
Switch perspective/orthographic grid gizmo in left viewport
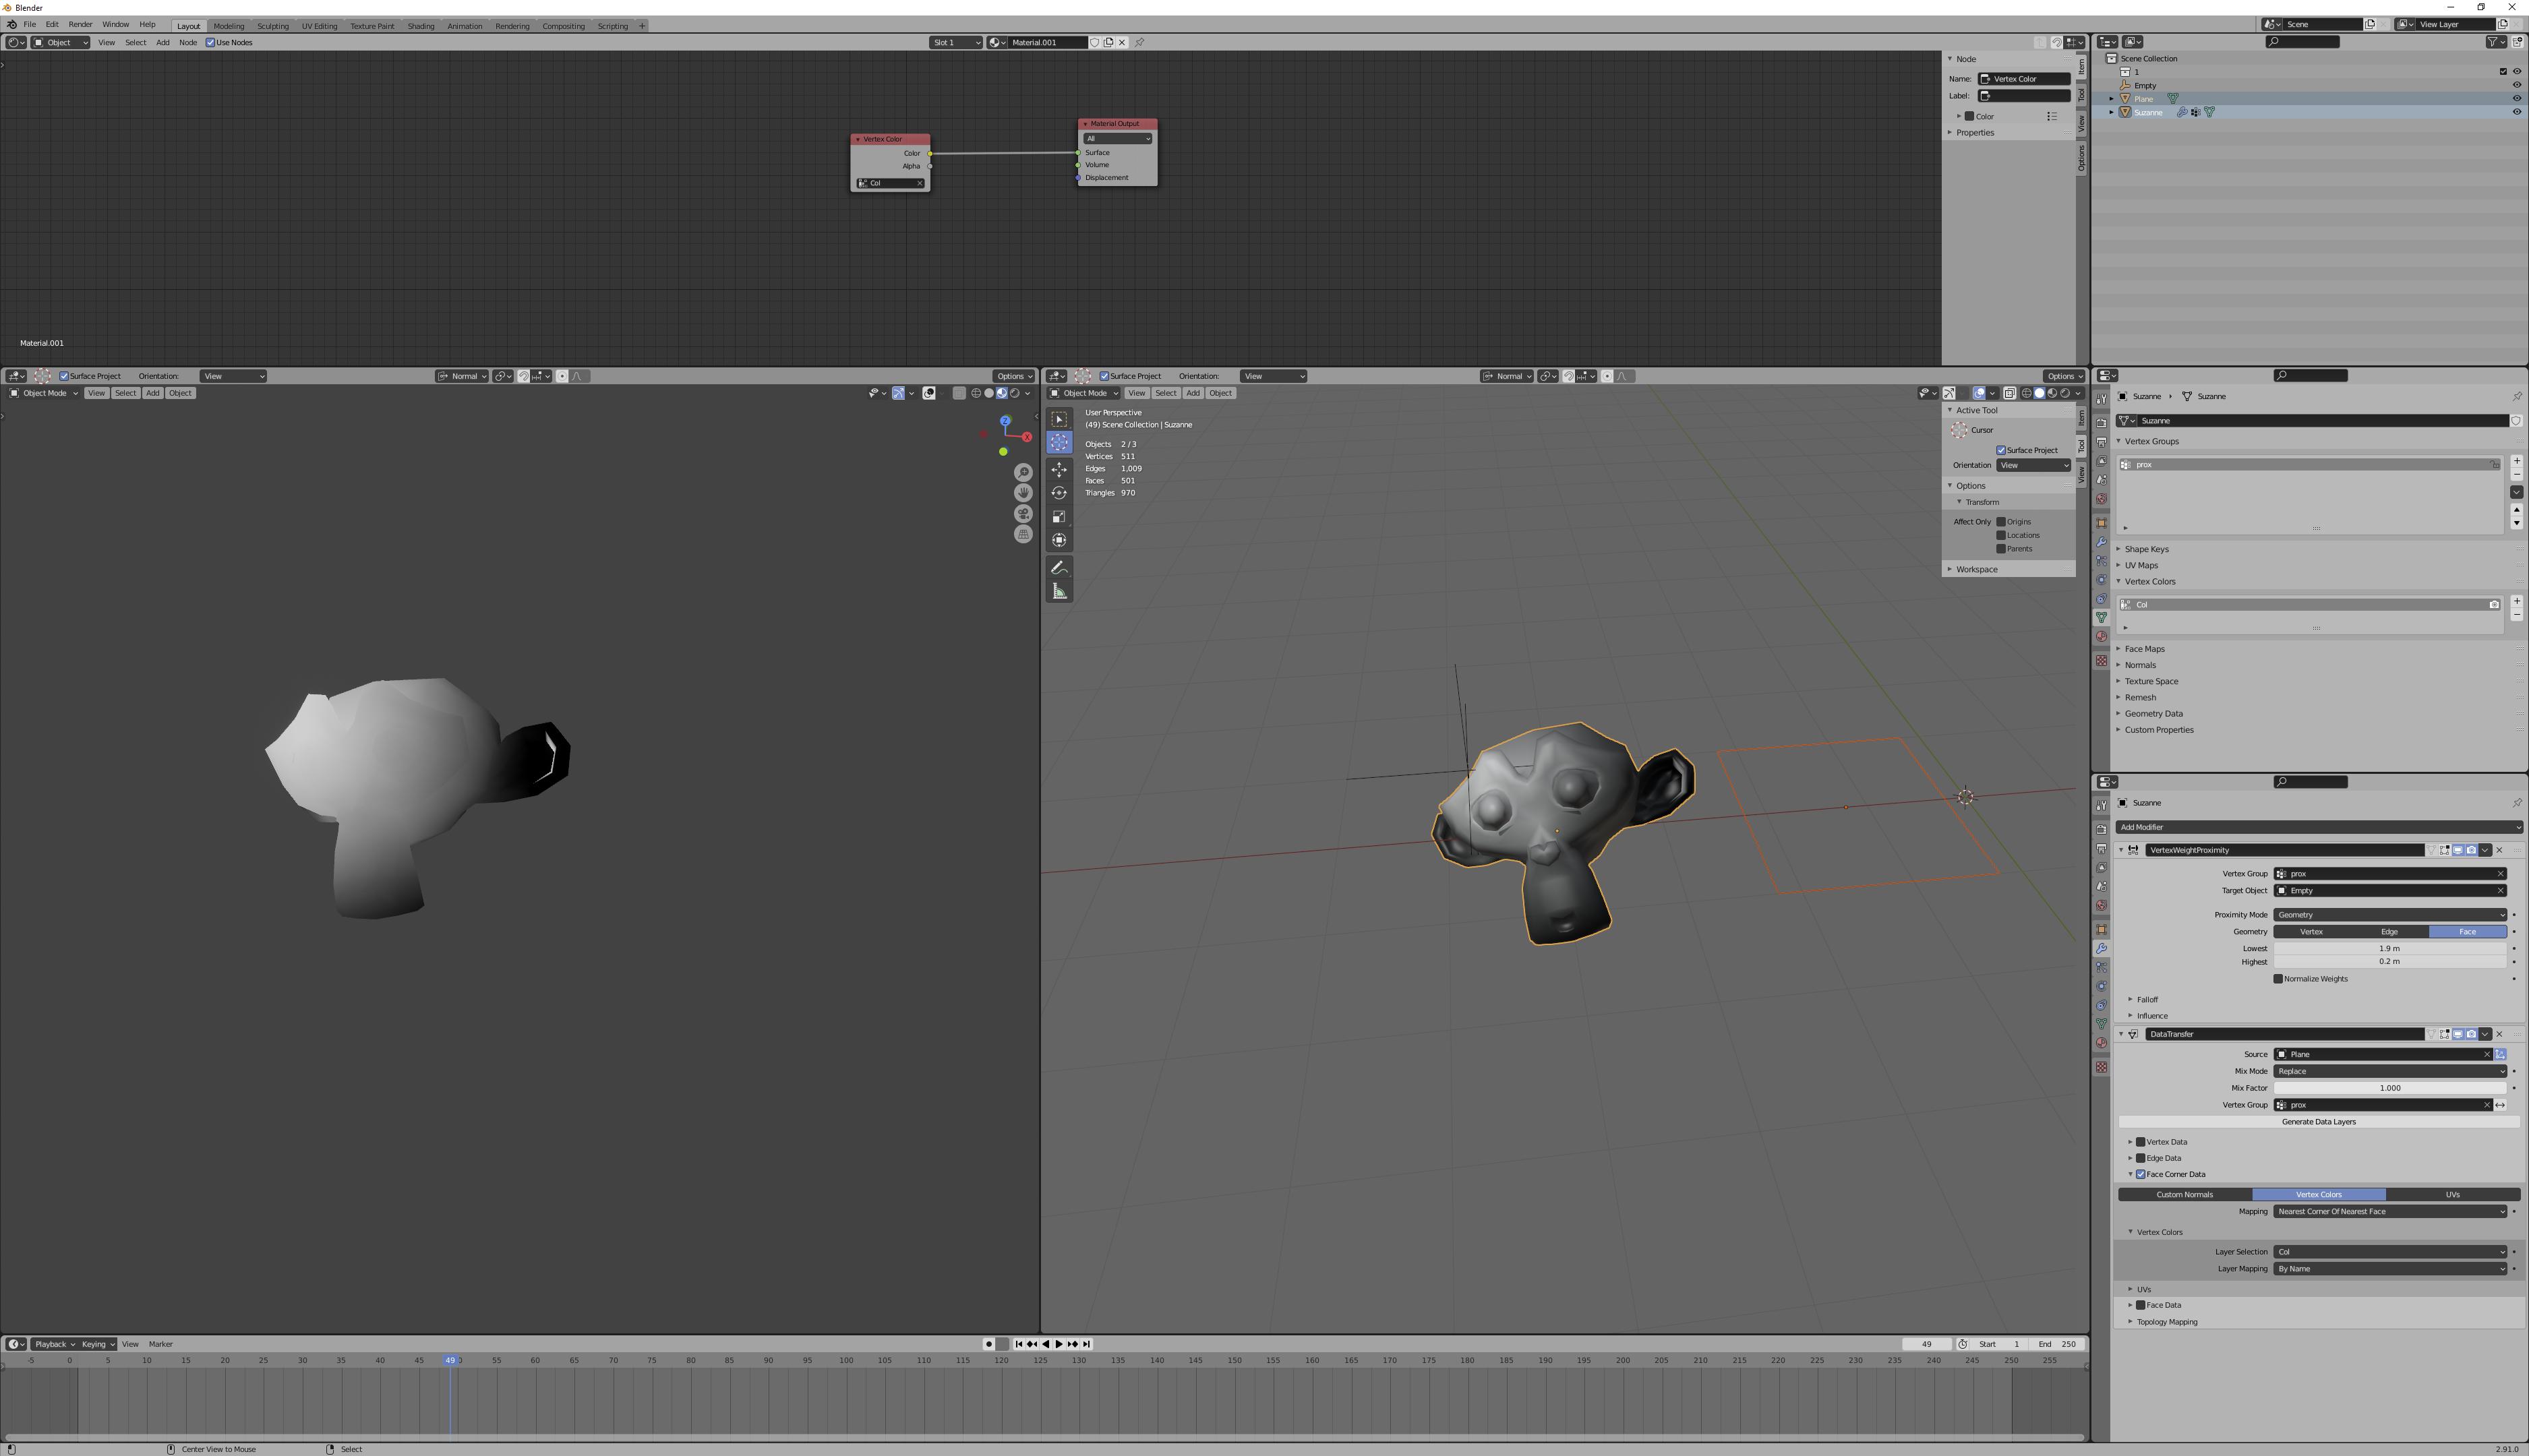(1023, 535)
